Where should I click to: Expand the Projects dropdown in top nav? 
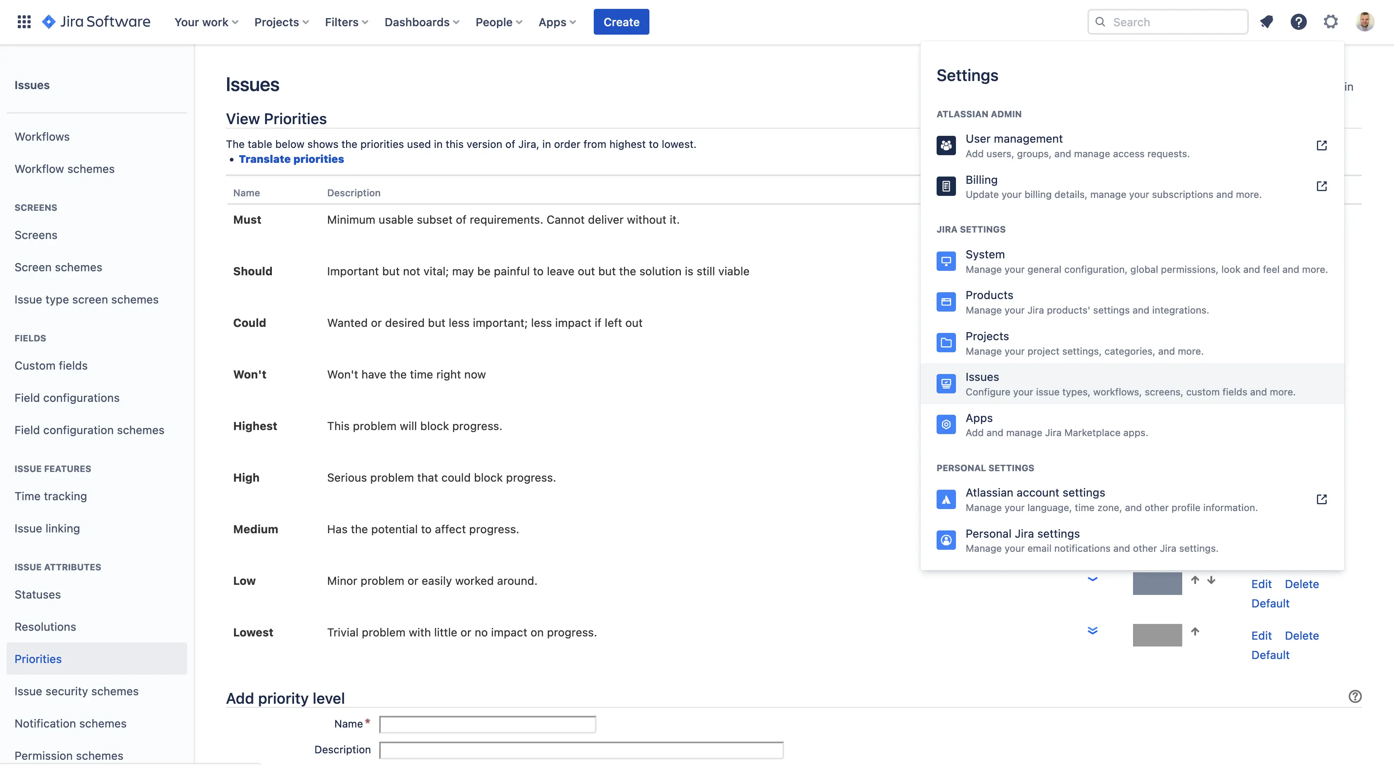coord(282,22)
